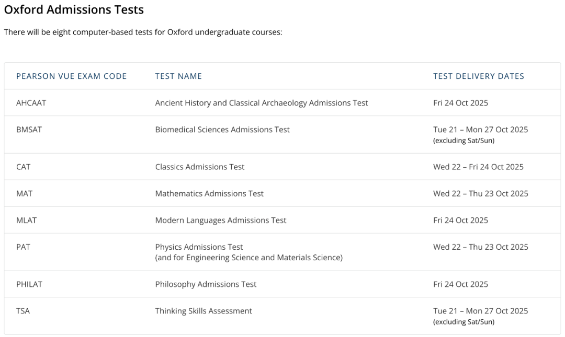This screenshot has width=565, height=337.
Task: Select Modern Languages Admissions Test name
Action: [221, 220]
